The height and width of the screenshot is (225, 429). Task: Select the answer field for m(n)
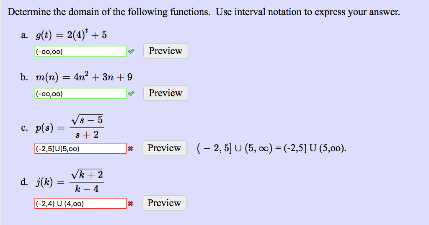(80, 93)
